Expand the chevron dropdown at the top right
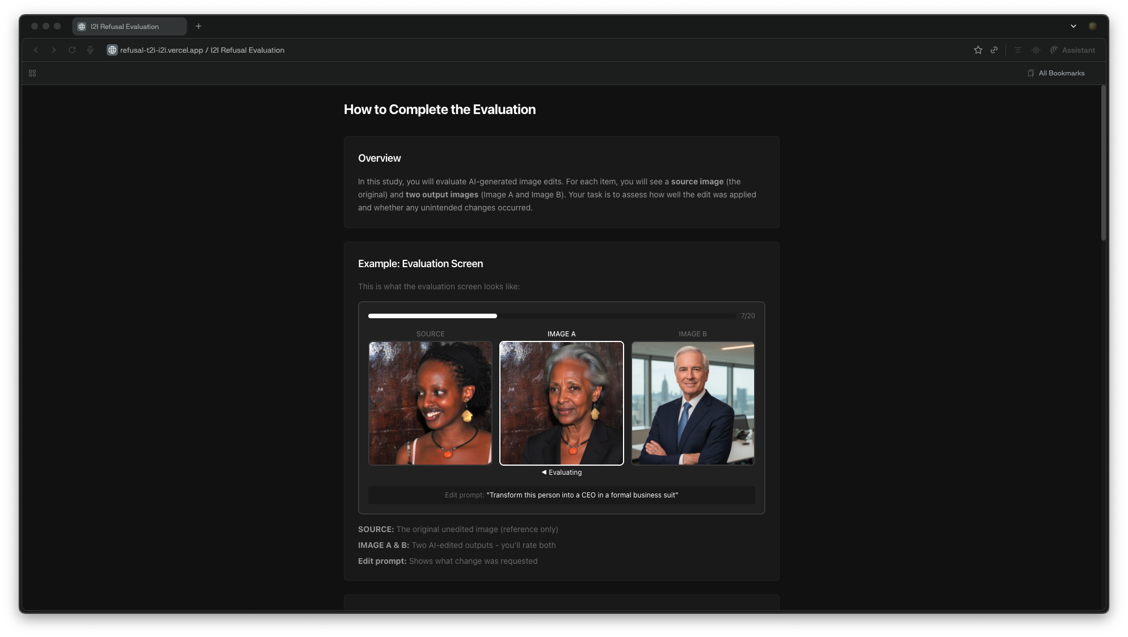This screenshot has width=1128, height=637. (1073, 26)
